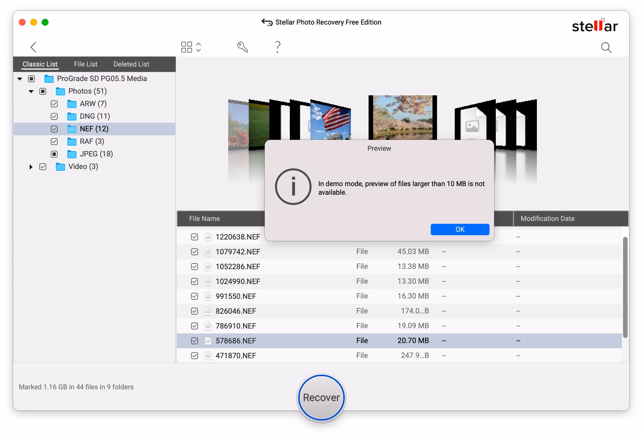The image size is (643, 435).
Task: Click the JPEG (18) folder icon
Action: coord(72,154)
